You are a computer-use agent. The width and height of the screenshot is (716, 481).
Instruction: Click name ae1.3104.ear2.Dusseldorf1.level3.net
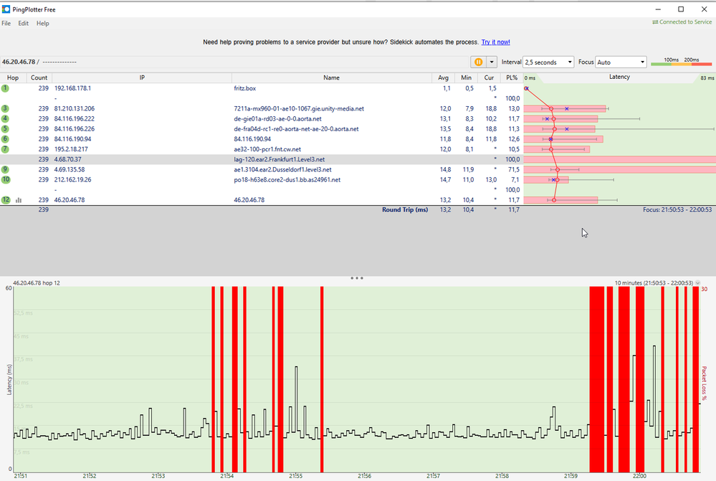[282, 169]
